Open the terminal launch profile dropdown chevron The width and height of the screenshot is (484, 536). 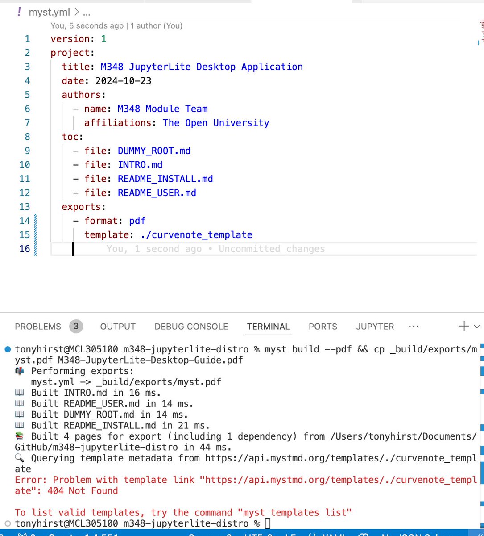tap(477, 327)
